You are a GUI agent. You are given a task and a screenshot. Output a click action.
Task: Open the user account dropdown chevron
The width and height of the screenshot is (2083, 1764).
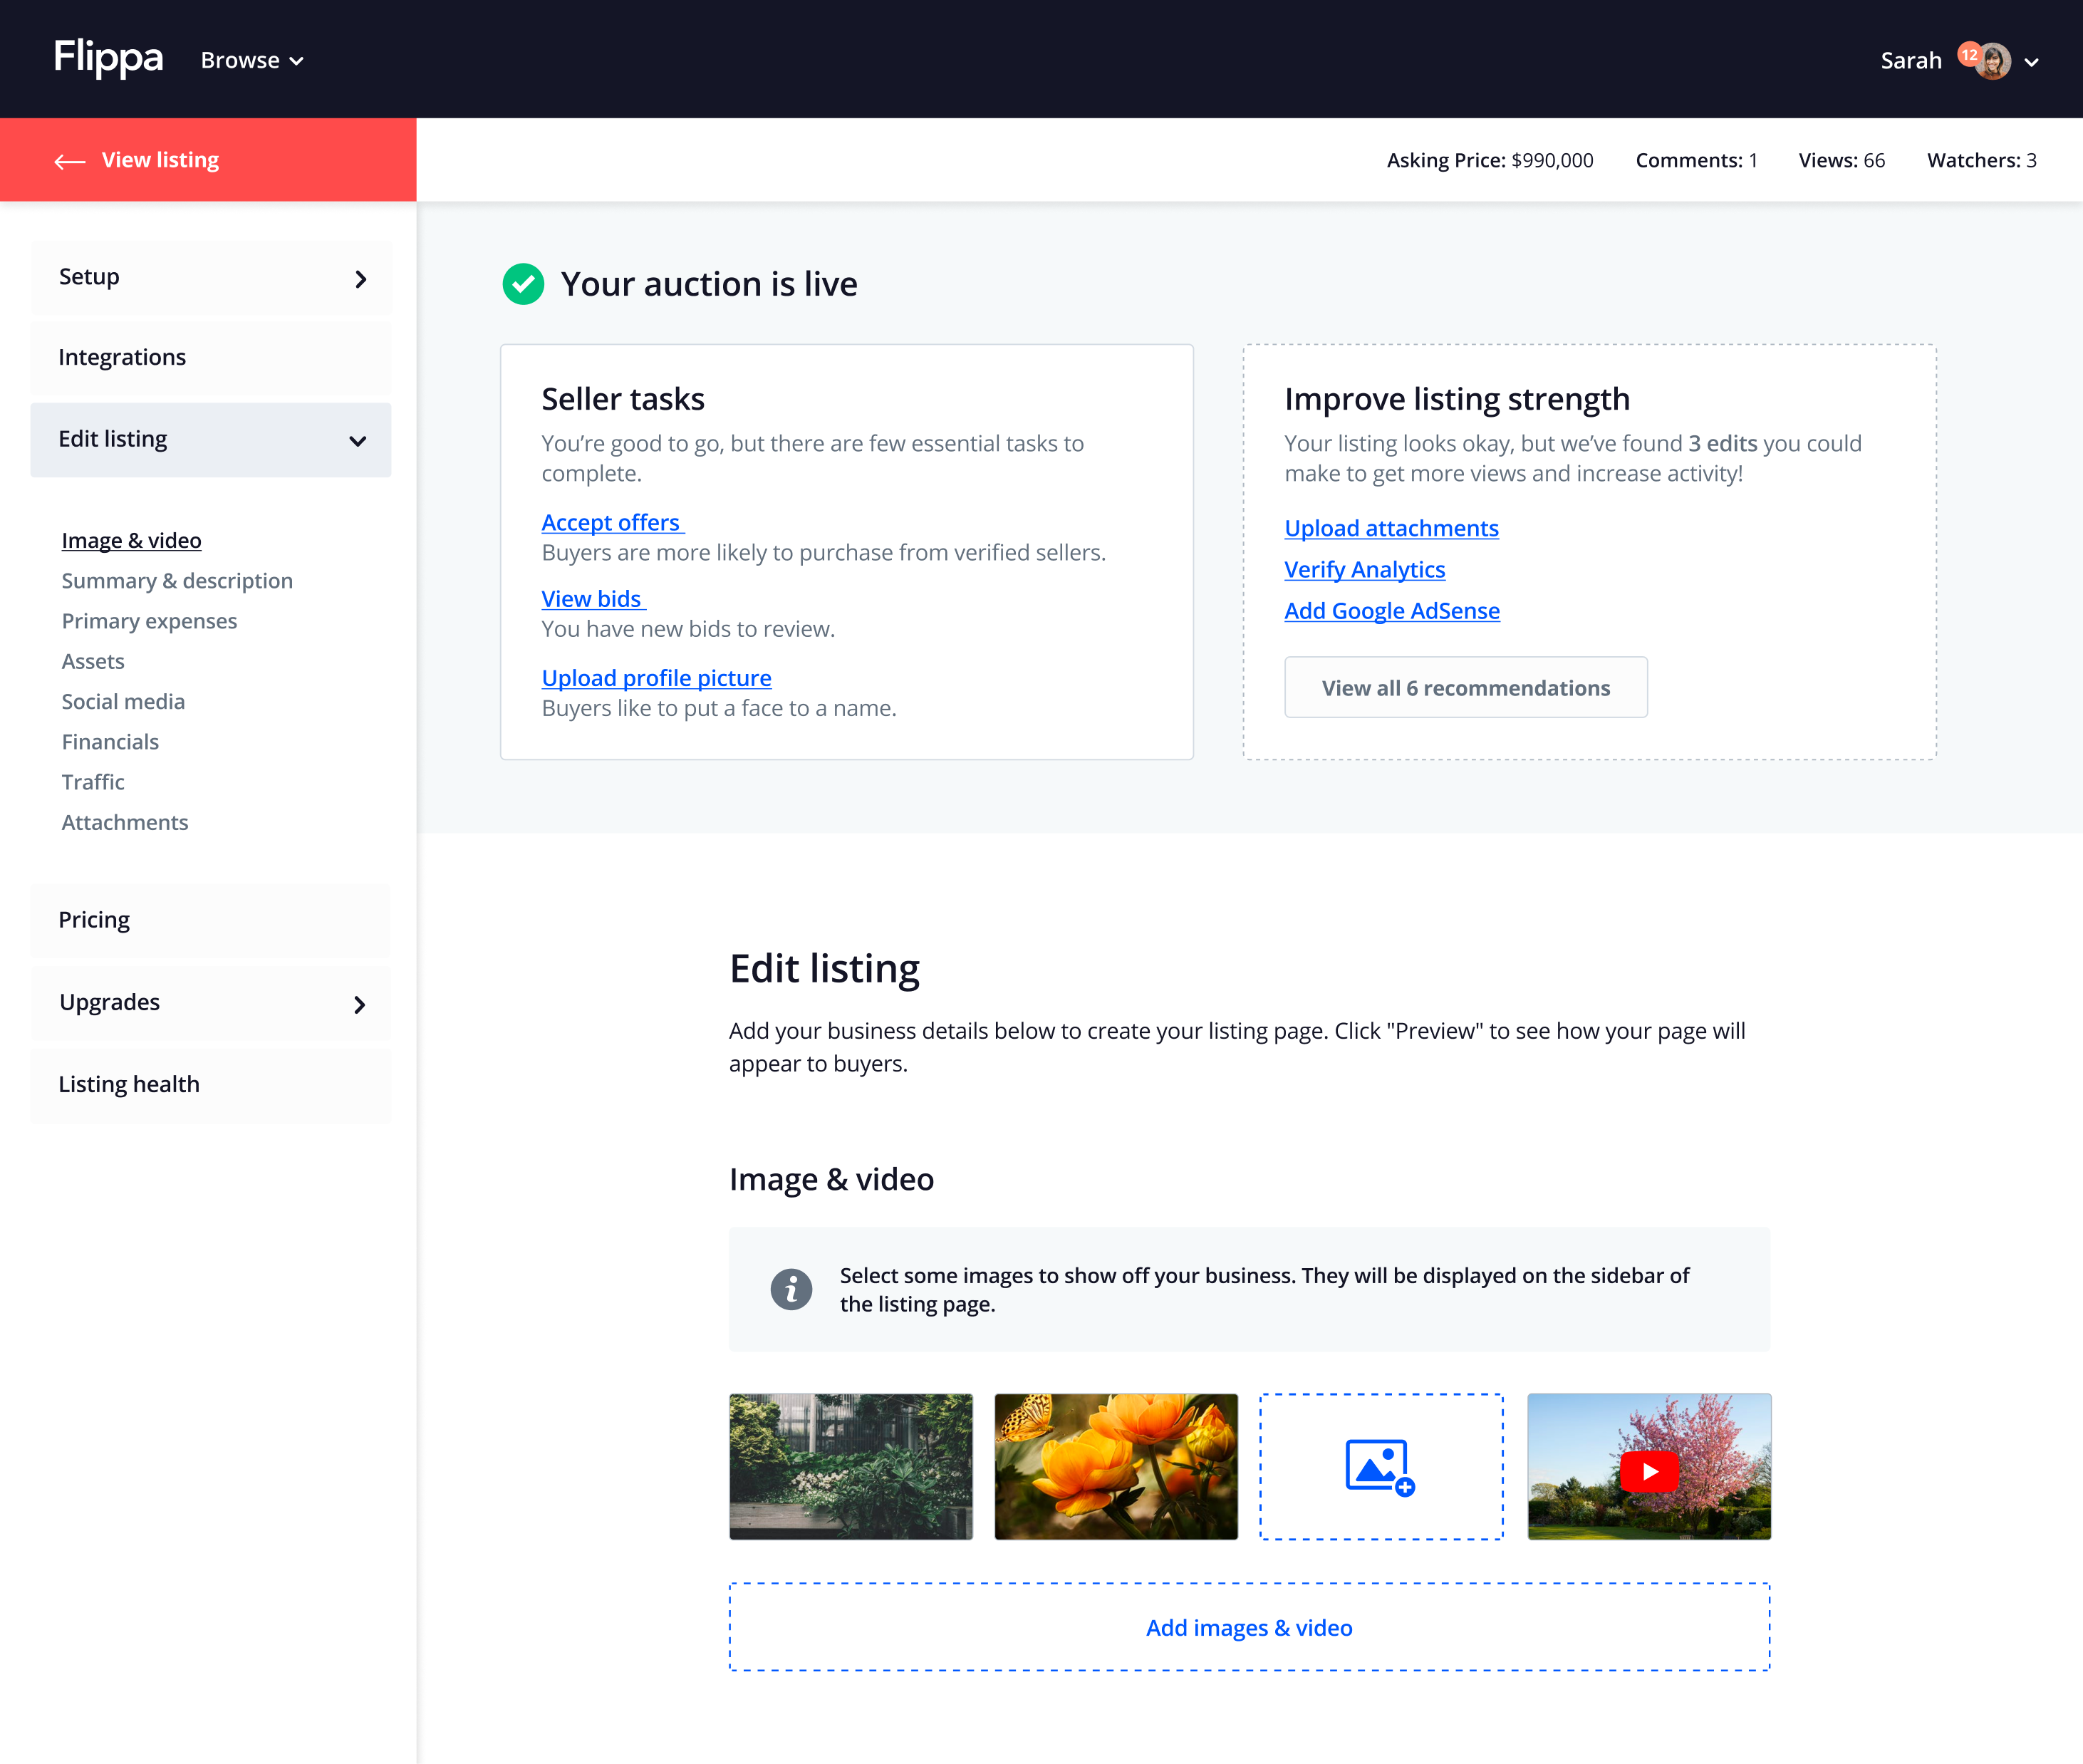[x=2031, y=62]
